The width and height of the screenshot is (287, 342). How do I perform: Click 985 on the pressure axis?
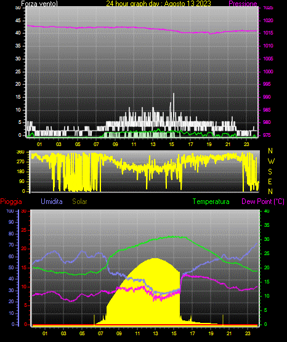point(267,110)
